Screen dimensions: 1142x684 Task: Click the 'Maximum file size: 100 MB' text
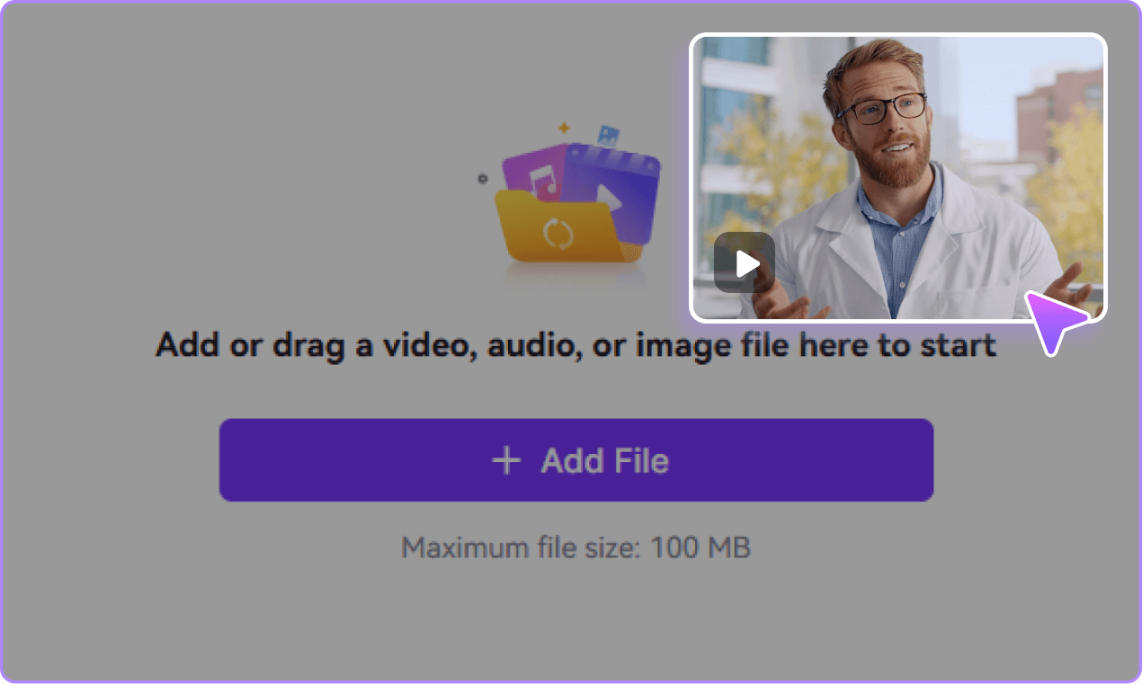[577, 546]
